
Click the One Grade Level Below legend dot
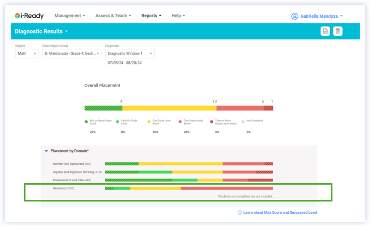click(149, 122)
